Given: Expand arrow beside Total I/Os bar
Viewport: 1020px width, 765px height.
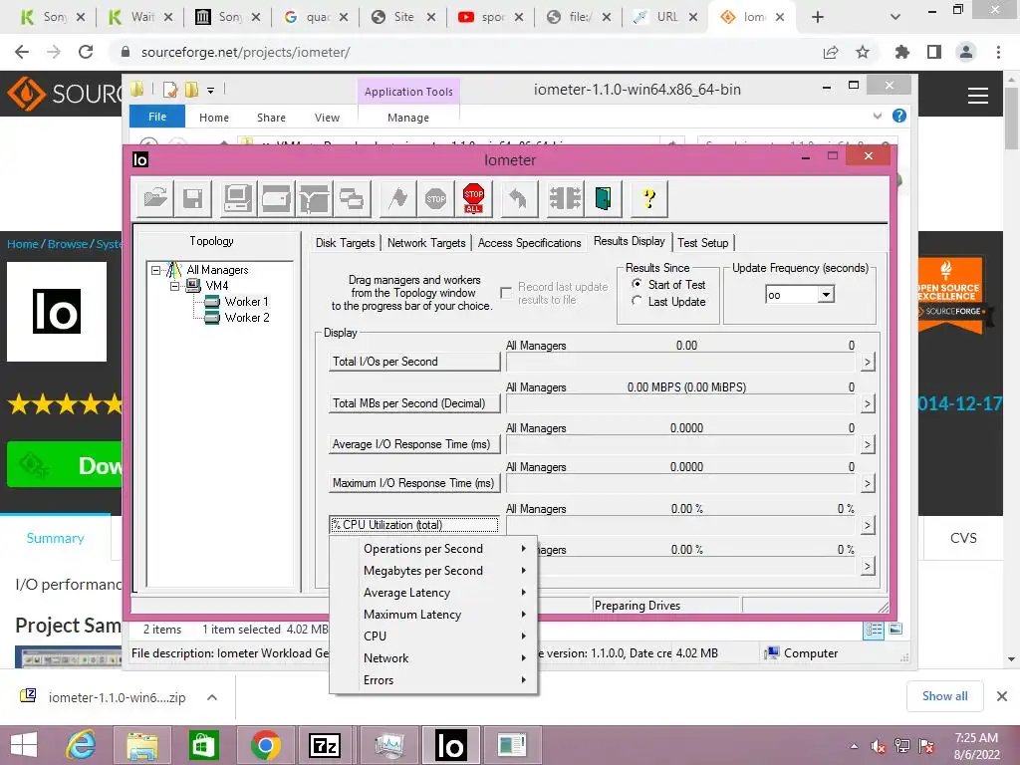Looking at the screenshot, I should [x=868, y=363].
